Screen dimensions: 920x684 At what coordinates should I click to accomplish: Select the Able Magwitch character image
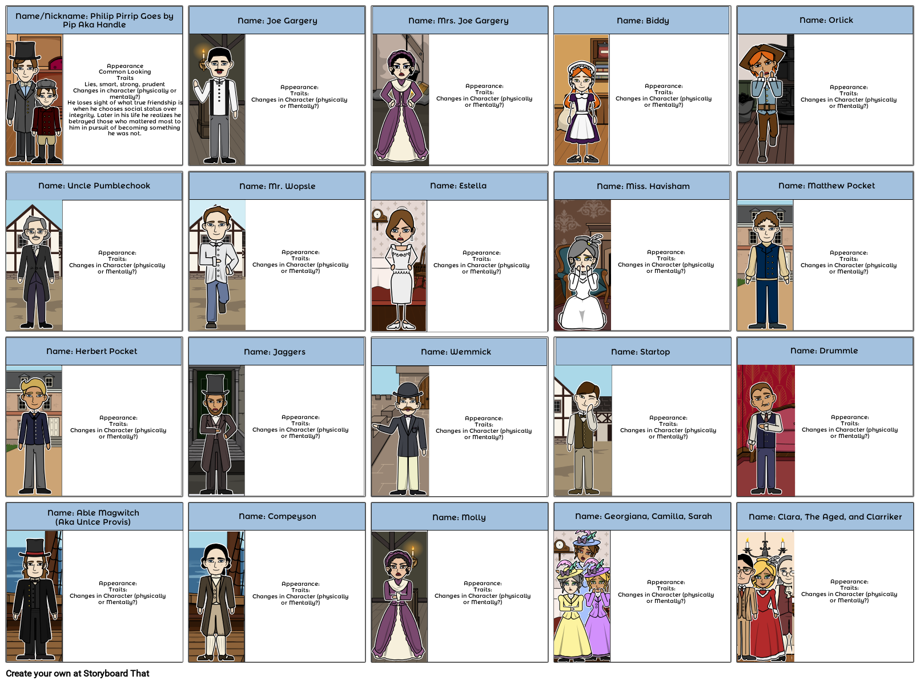pos(34,597)
